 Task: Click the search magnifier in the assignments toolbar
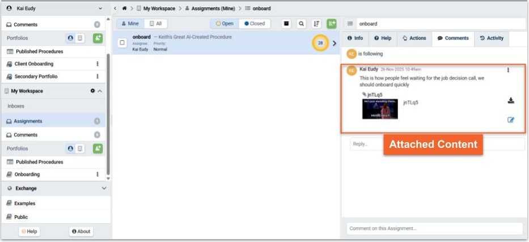301,24
